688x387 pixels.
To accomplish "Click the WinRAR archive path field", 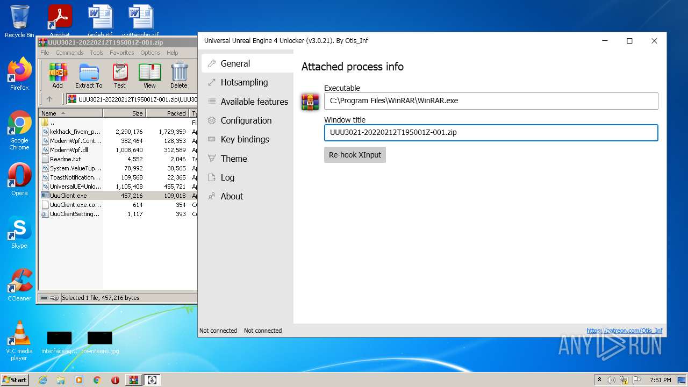I will coord(132,99).
